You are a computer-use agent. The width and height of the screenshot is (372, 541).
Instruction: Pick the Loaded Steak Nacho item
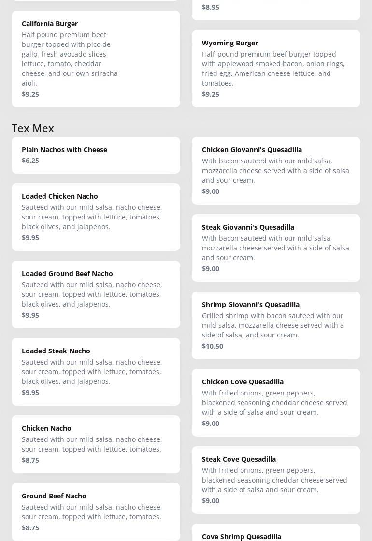coord(96,372)
